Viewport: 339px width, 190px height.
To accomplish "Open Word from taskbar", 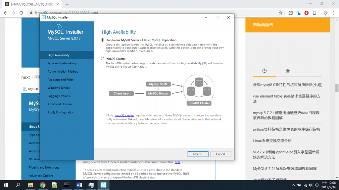I will 79,185.
